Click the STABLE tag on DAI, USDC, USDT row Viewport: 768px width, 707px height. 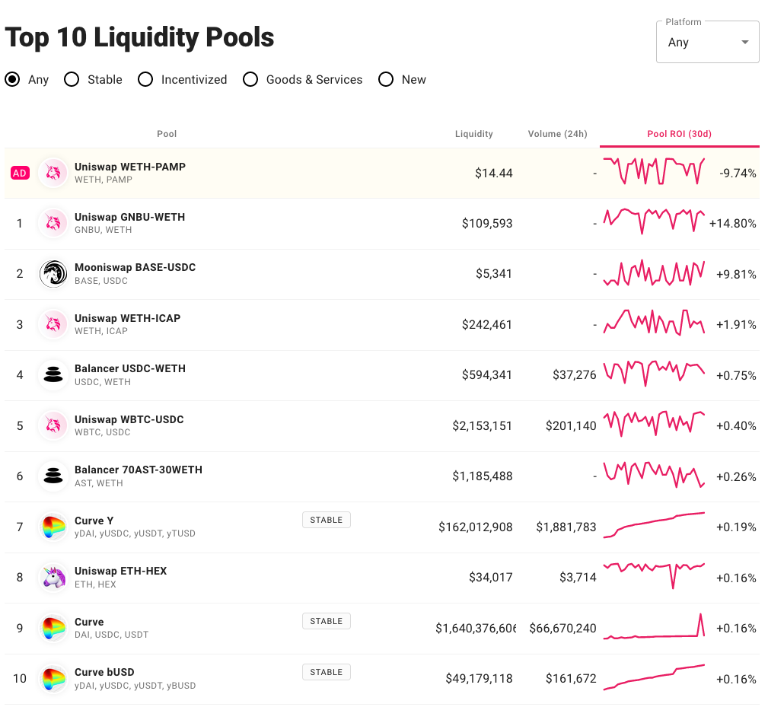(x=327, y=621)
